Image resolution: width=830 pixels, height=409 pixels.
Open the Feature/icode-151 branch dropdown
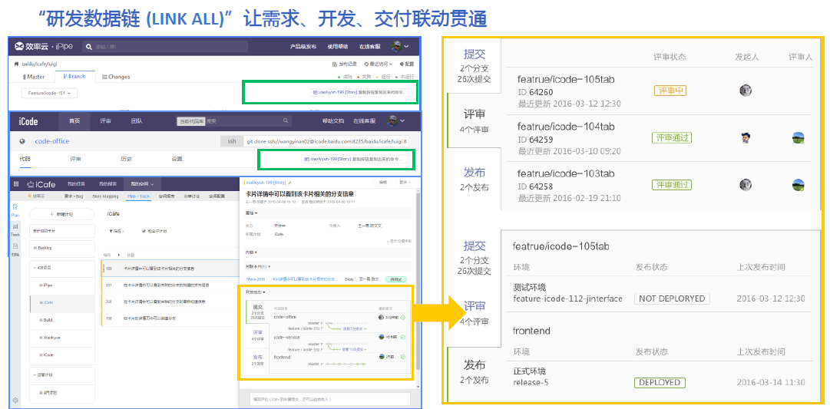(49, 94)
